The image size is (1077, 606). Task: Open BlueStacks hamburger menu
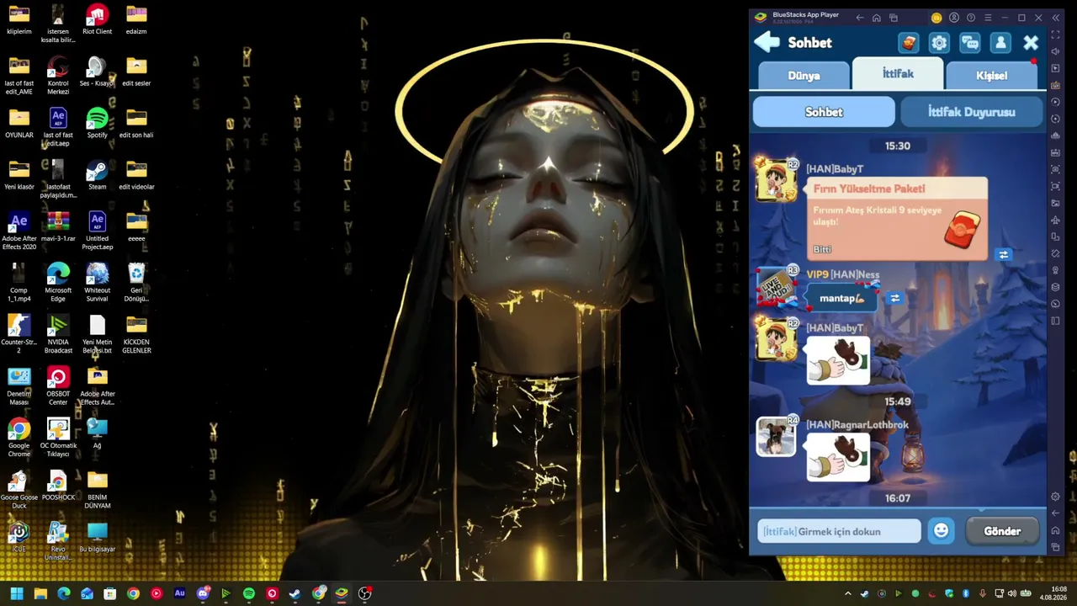(x=988, y=18)
